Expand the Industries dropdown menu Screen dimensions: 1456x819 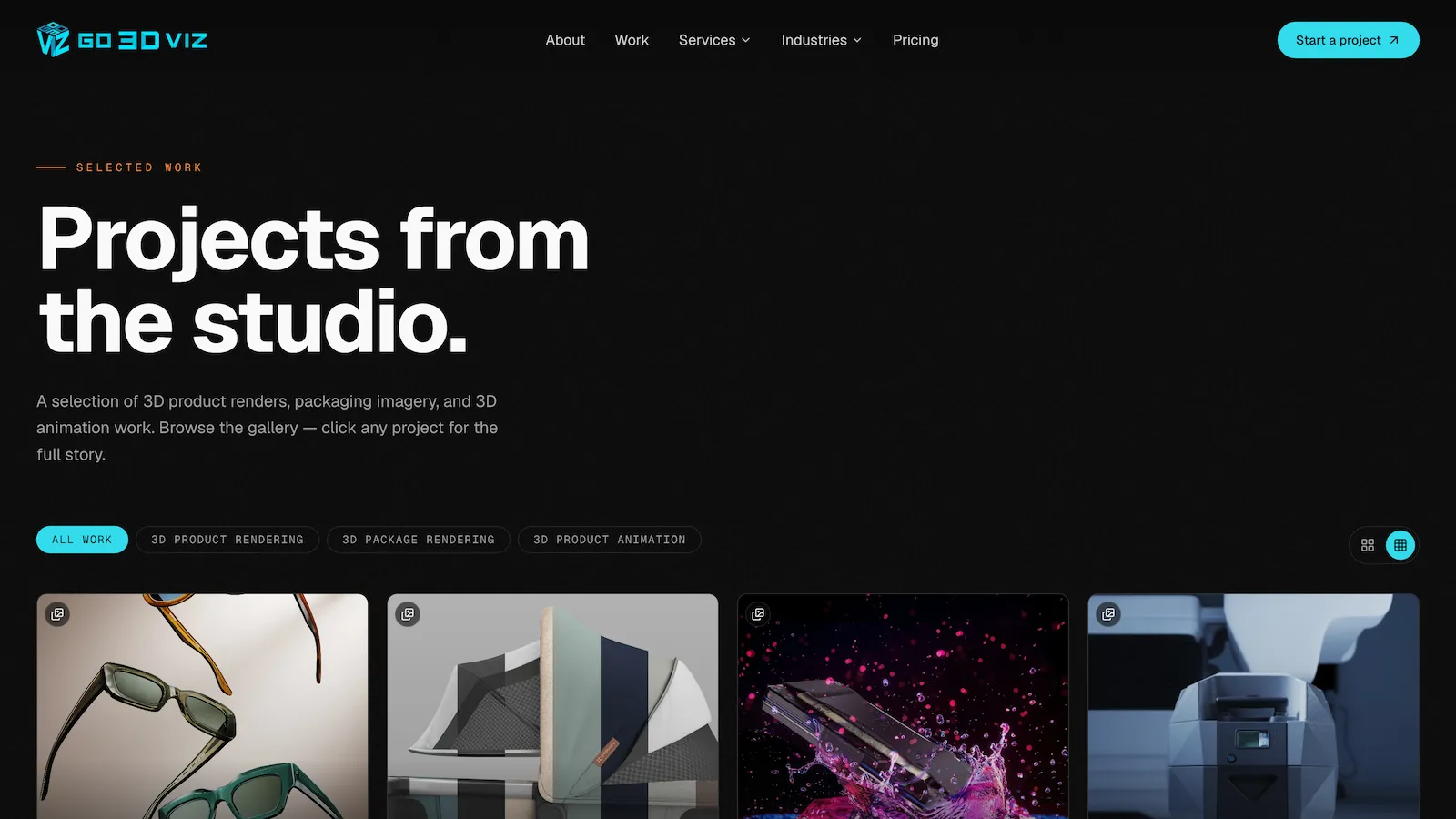[x=821, y=40]
